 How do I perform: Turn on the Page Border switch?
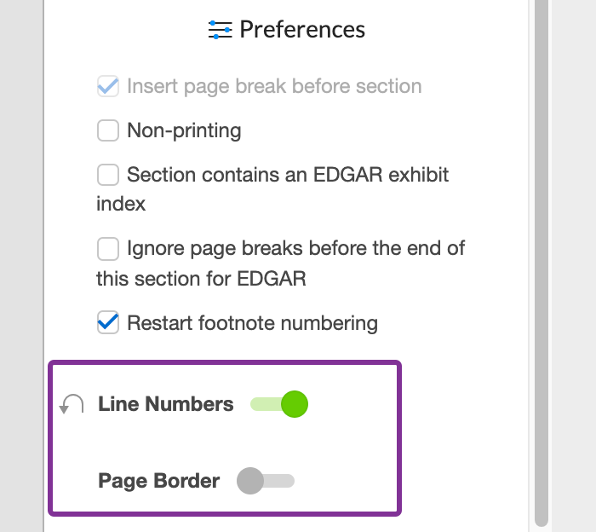266,481
